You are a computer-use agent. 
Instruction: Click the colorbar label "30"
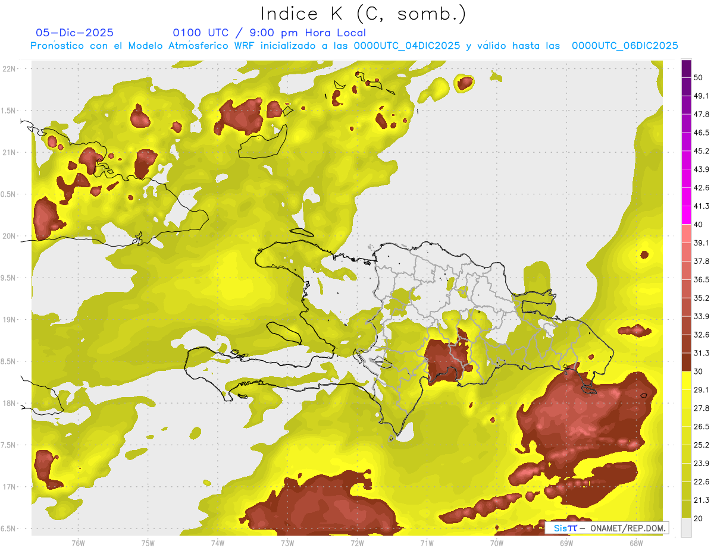[x=699, y=371]
